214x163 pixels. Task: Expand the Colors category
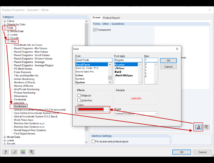(5, 21)
